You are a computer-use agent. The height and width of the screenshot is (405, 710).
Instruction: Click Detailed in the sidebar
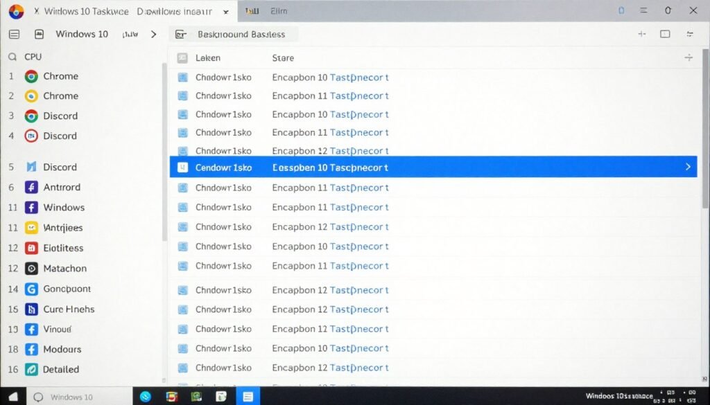coord(61,369)
